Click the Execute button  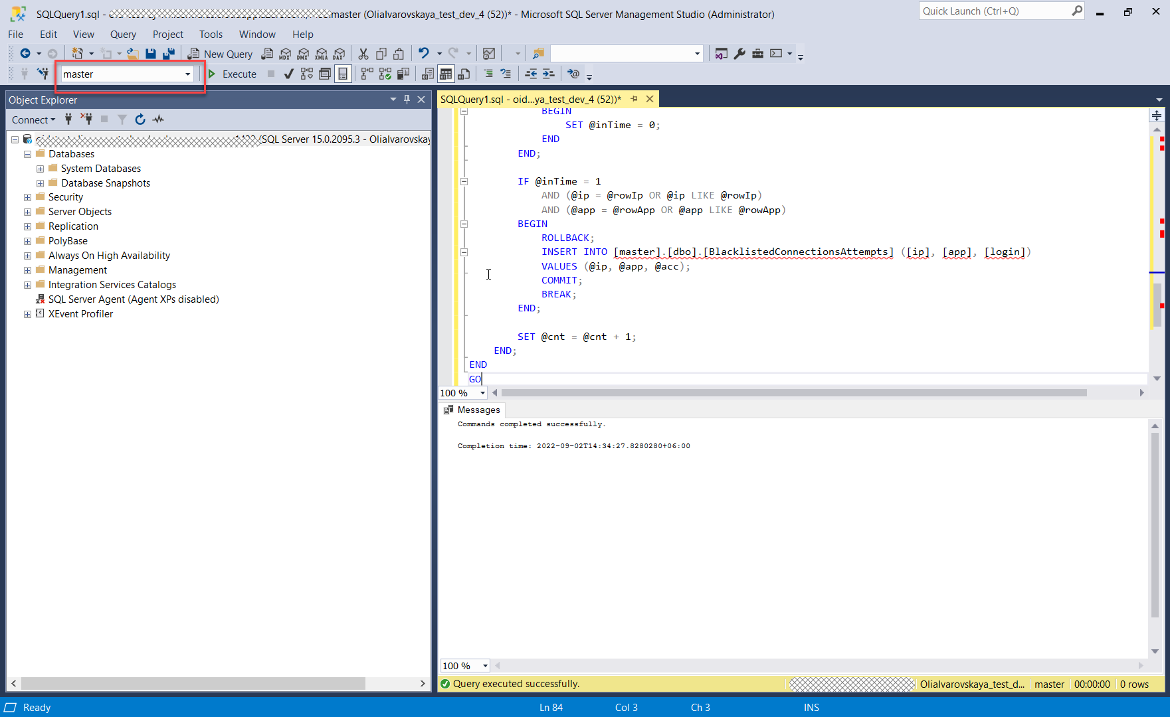click(x=232, y=74)
